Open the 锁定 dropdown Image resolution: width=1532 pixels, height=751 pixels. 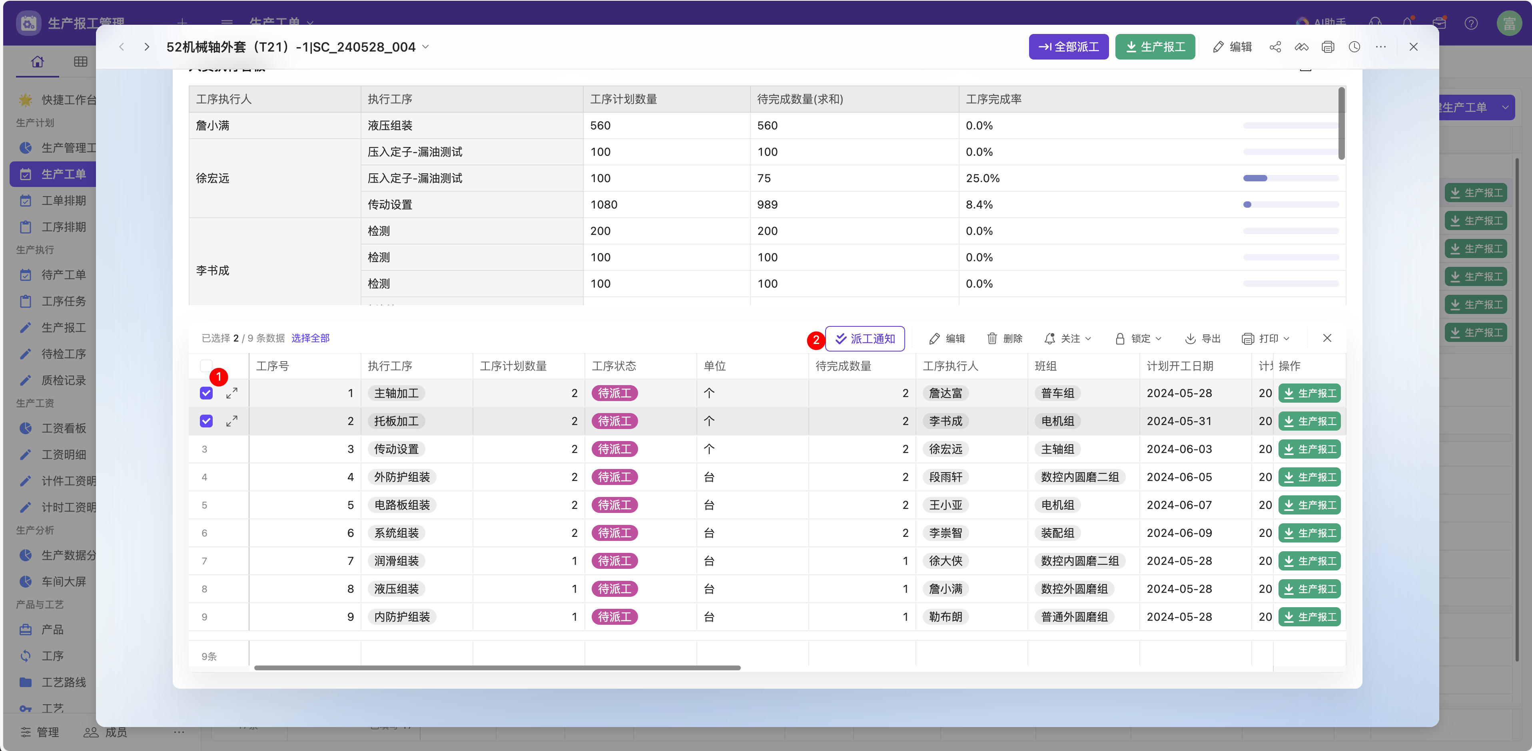[x=1138, y=339]
